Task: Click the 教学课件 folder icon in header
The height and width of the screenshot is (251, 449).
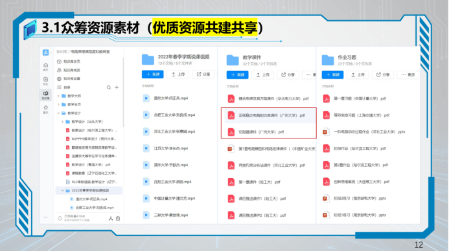Action: click(x=233, y=60)
